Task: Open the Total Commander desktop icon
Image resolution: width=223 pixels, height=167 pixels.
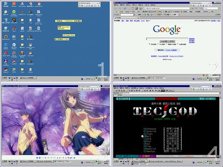Action: (6, 61)
